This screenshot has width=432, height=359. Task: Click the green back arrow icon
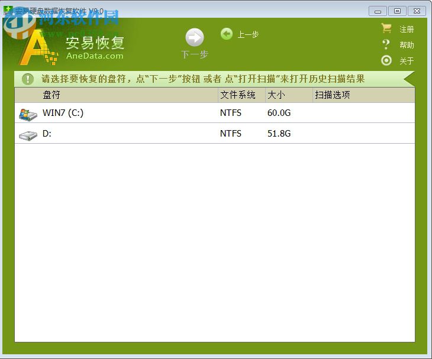coord(227,34)
